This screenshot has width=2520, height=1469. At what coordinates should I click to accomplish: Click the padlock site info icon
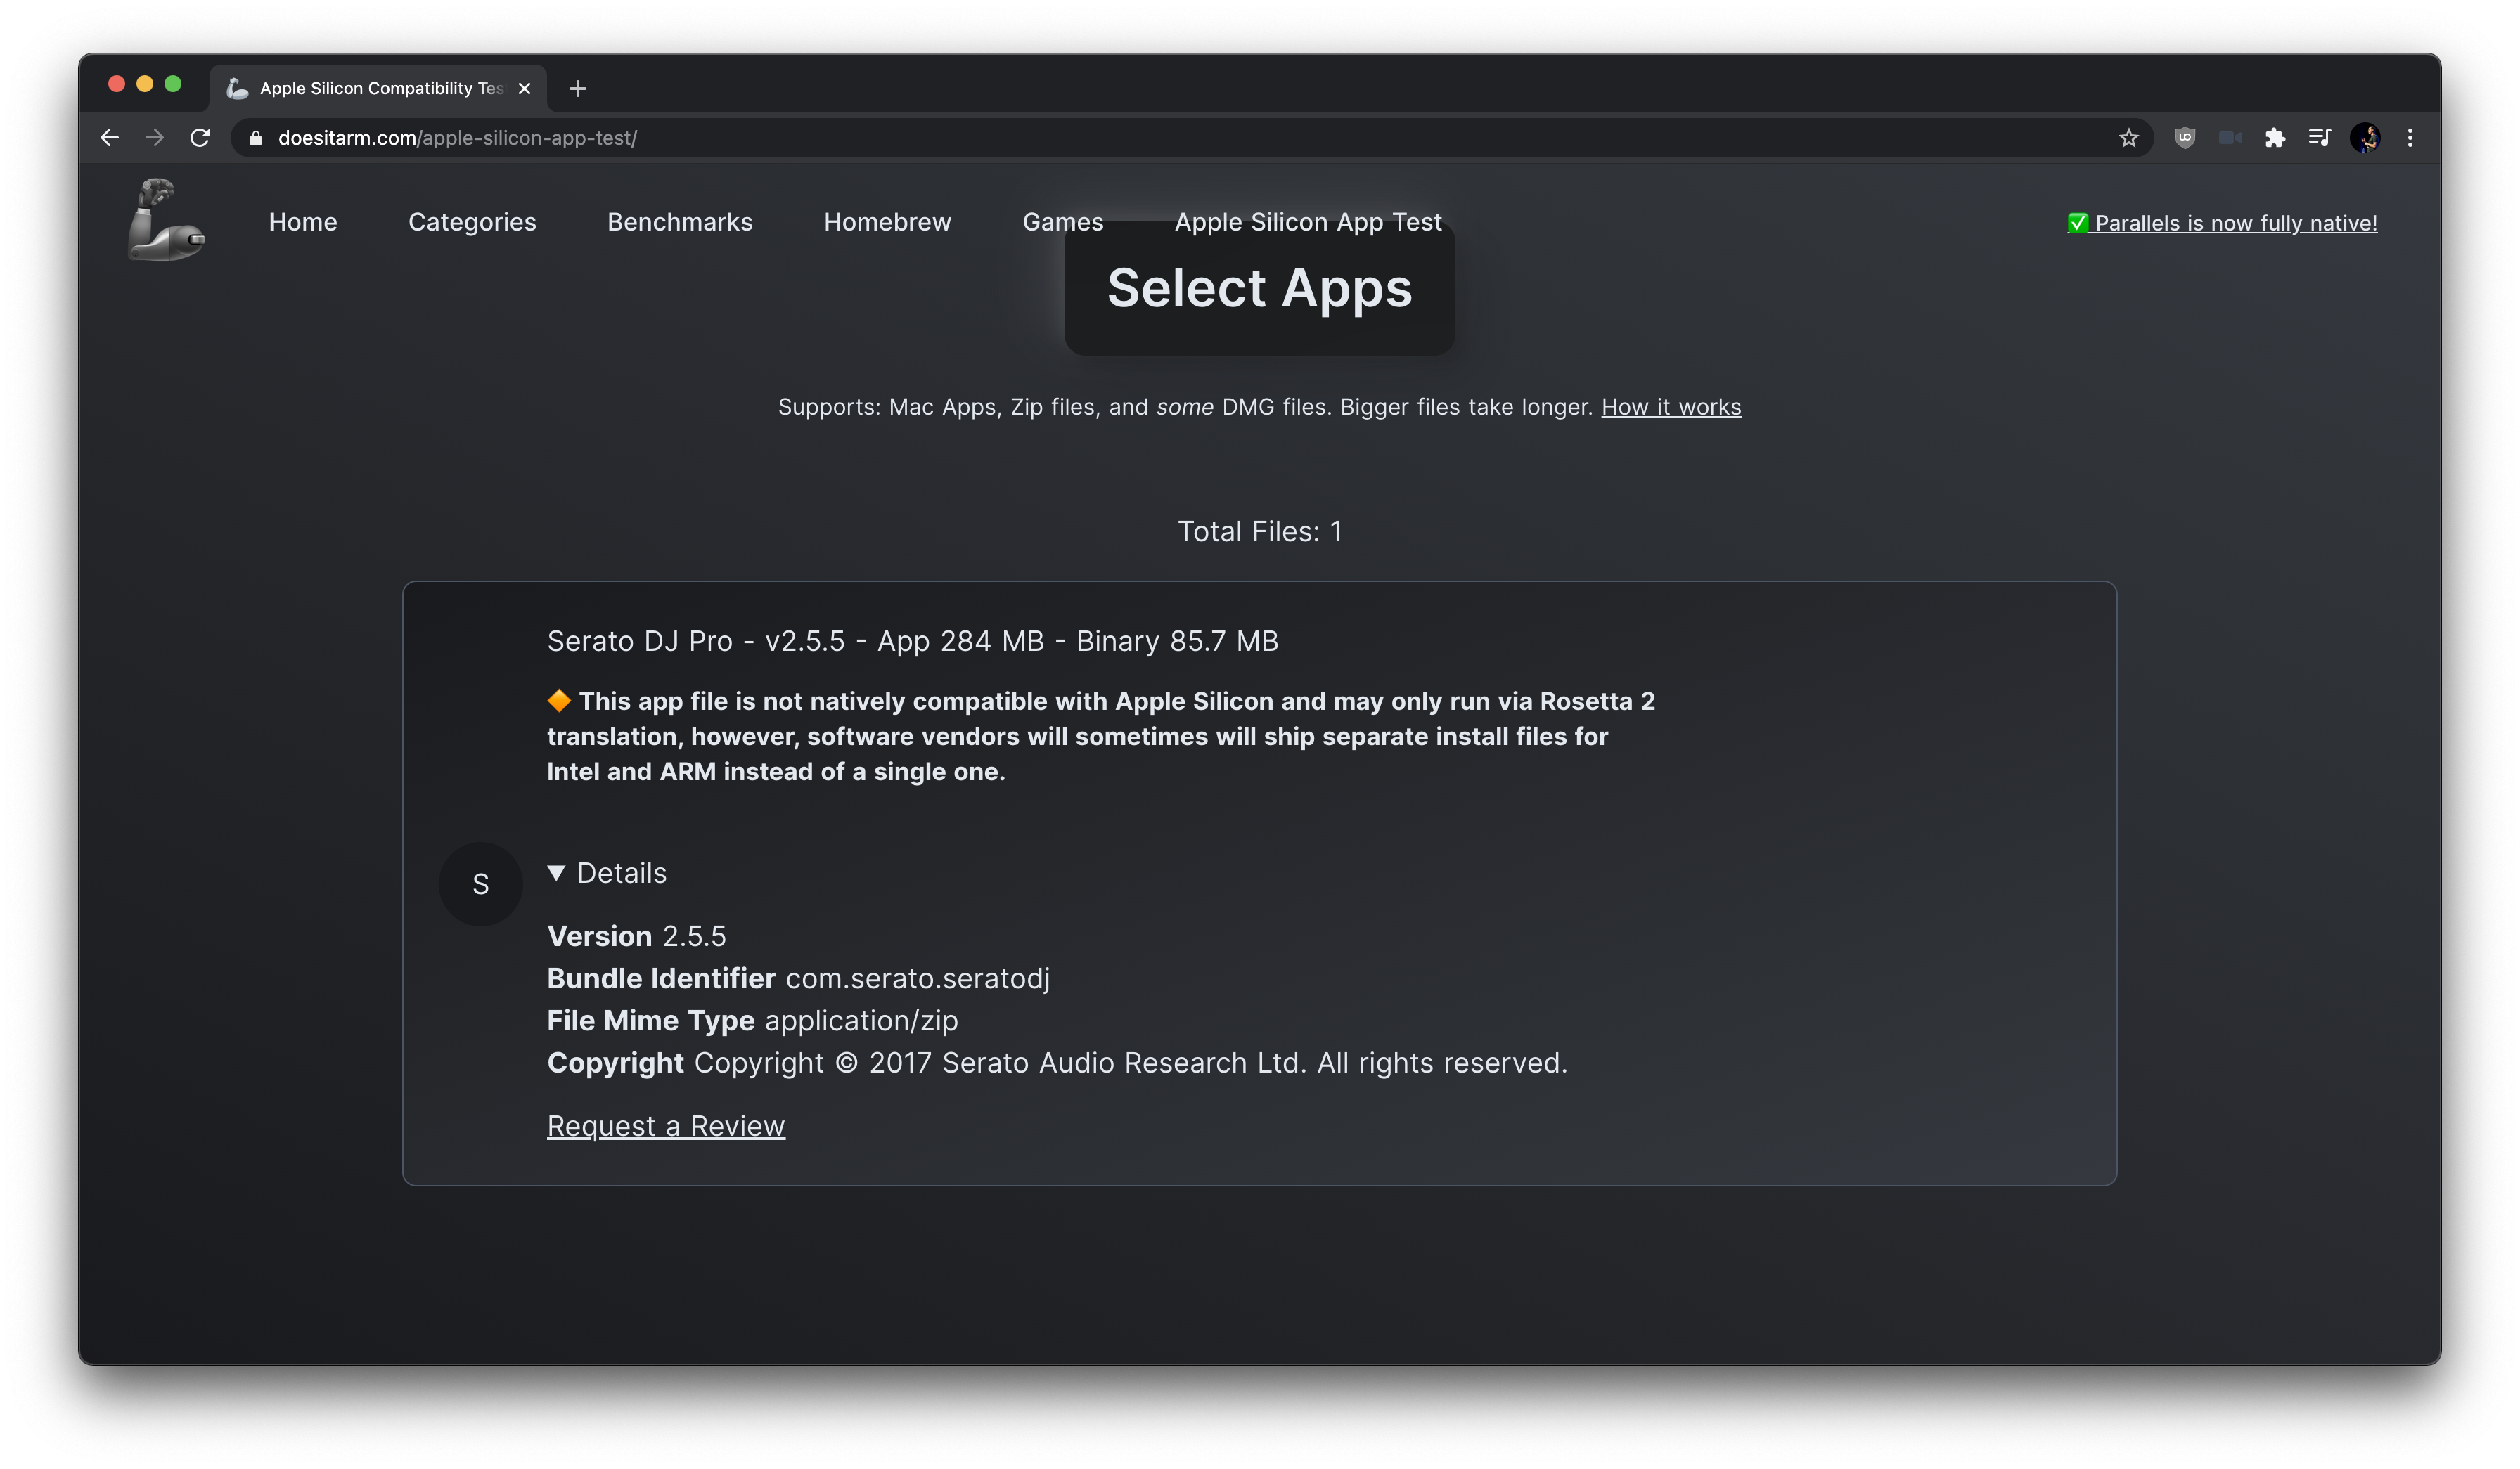tap(256, 138)
